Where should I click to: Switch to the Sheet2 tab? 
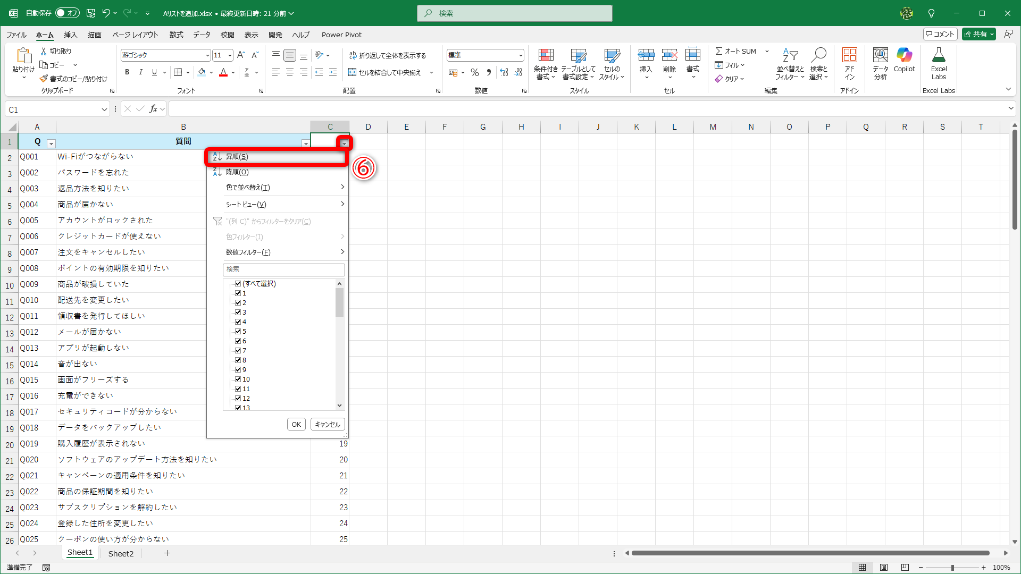pyautogui.click(x=121, y=553)
